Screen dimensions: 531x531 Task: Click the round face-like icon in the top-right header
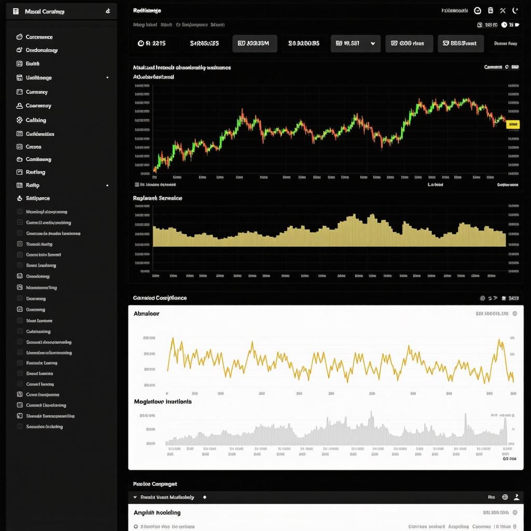click(x=478, y=11)
